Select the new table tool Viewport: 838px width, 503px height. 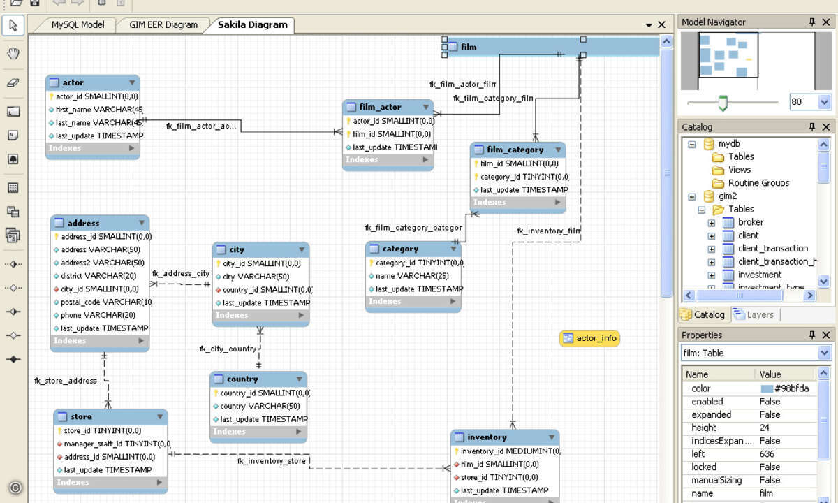click(13, 188)
